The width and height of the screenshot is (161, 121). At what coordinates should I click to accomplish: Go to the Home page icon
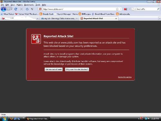point(27,9)
